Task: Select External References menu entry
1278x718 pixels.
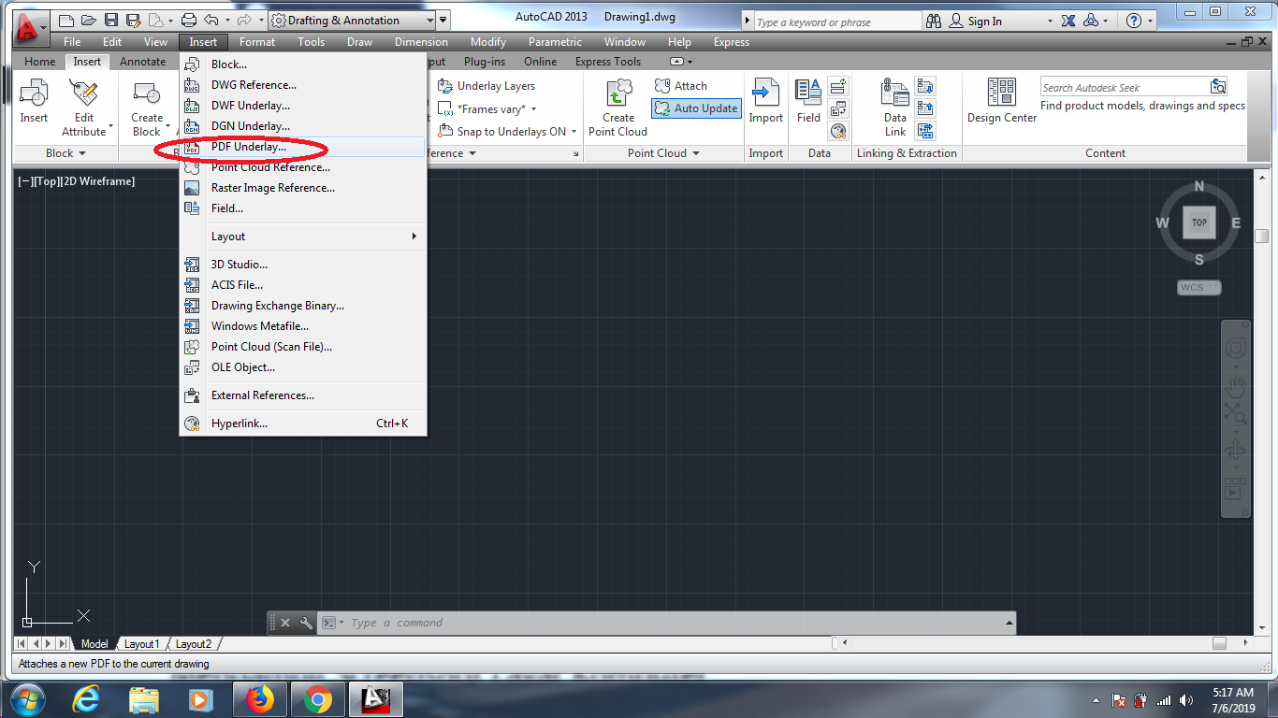Action: click(303, 395)
